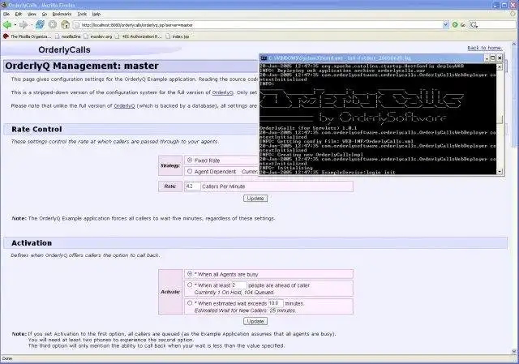Screen dimensions: 519x364
Task: Click Estimated Wait for New Callers text
Action: (x=245, y=310)
